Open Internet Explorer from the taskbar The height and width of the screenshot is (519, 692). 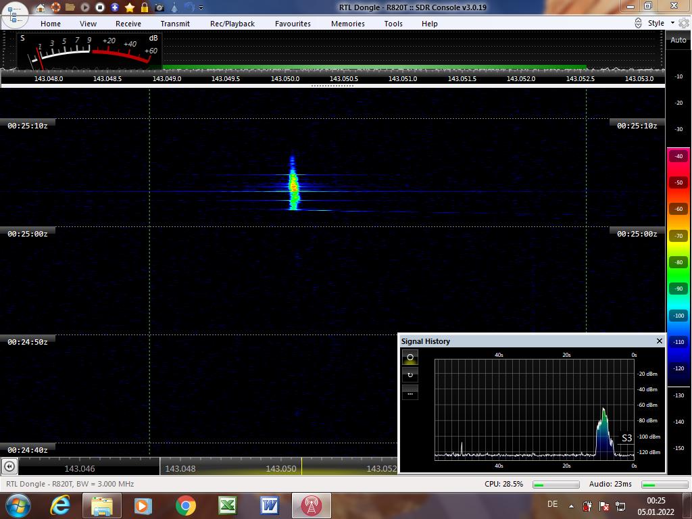(x=60, y=505)
